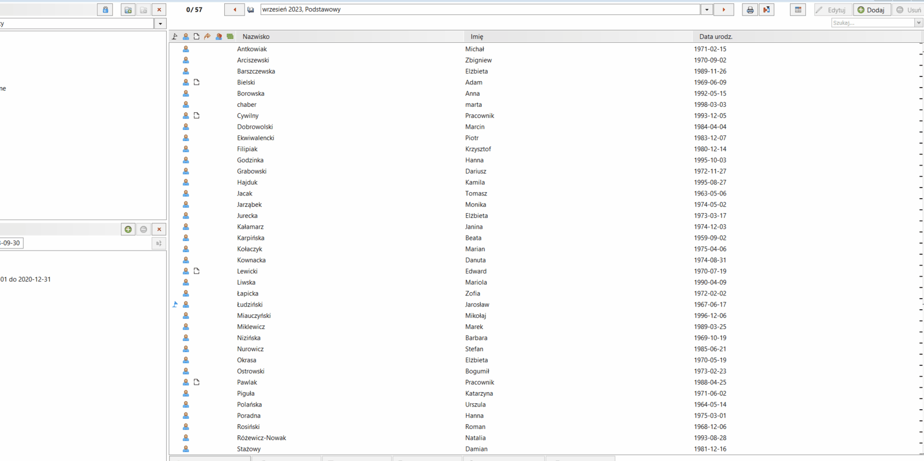Open the Szukaj search dropdown arrow
924x461 pixels.
pyautogui.click(x=919, y=23)
